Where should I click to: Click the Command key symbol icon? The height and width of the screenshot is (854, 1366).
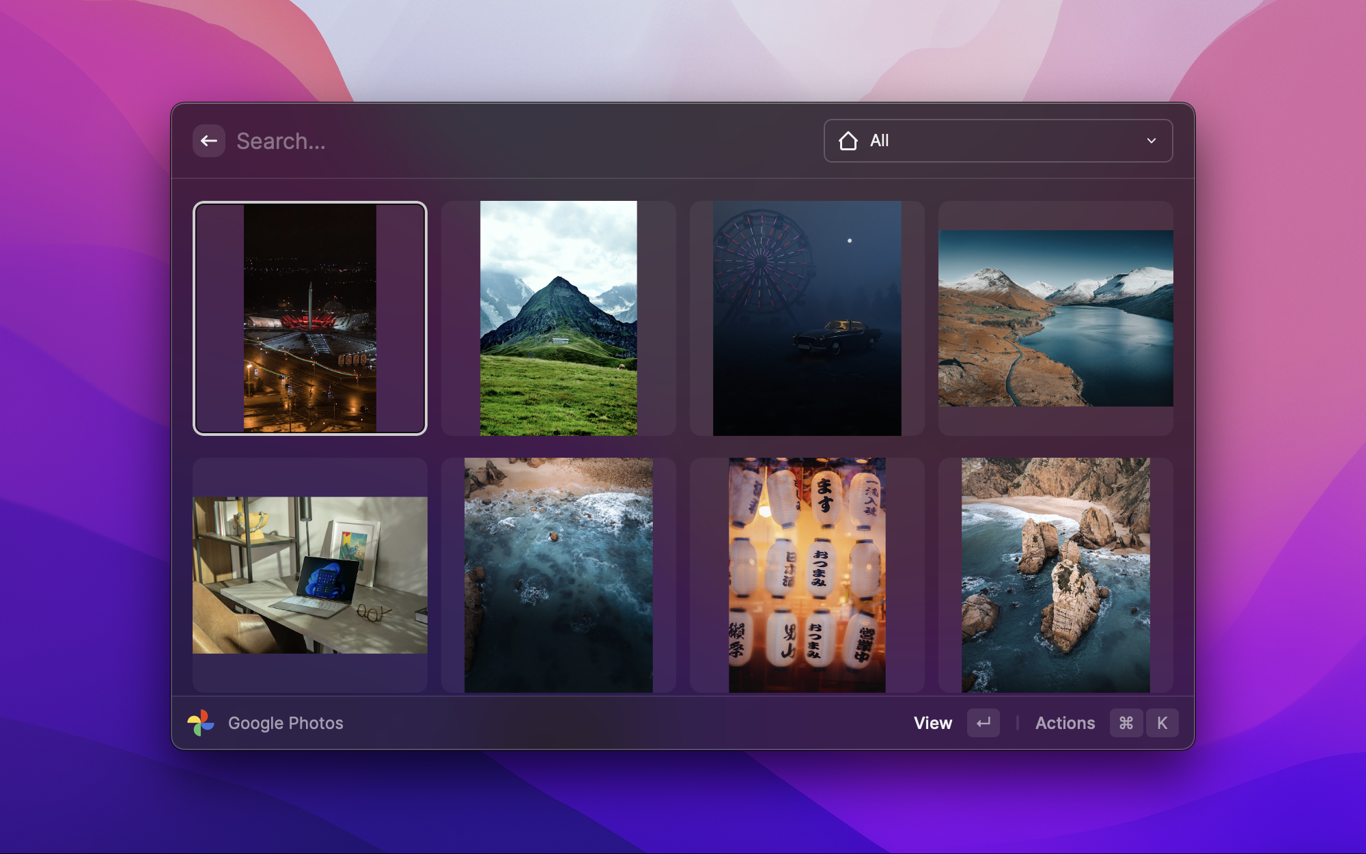tap(1126, 723)
